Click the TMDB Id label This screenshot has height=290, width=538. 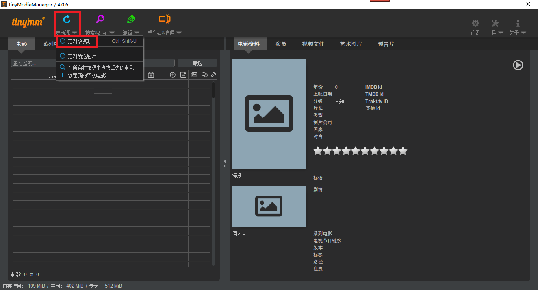[x=375, y=94]
